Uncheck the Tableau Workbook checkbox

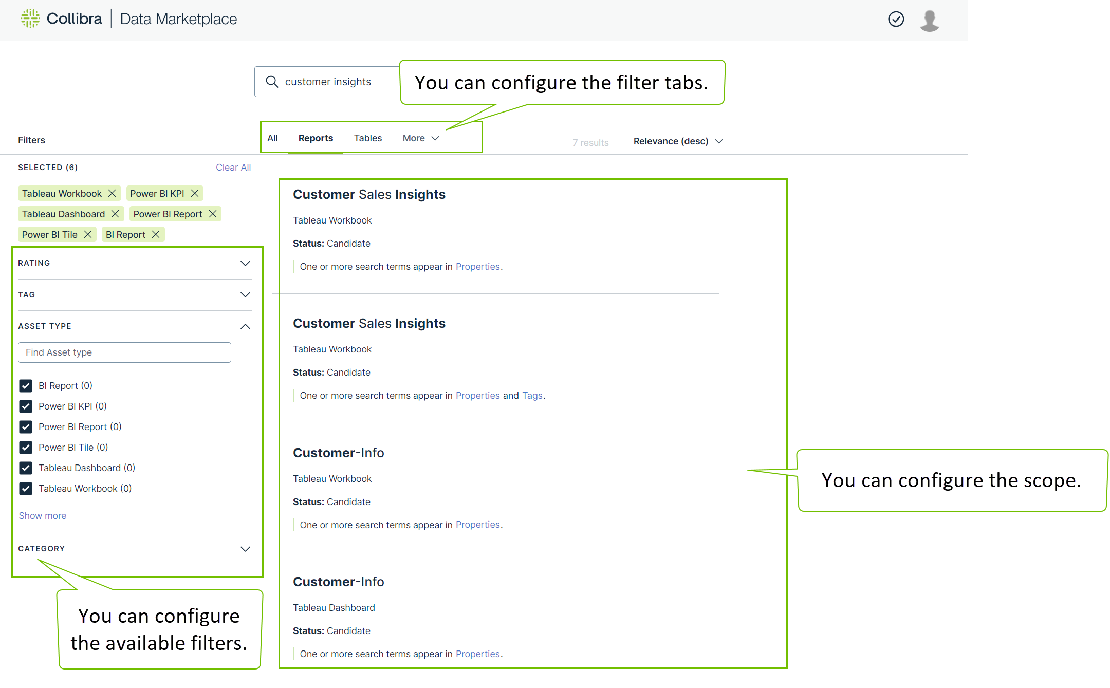click(x=26, y=489)
